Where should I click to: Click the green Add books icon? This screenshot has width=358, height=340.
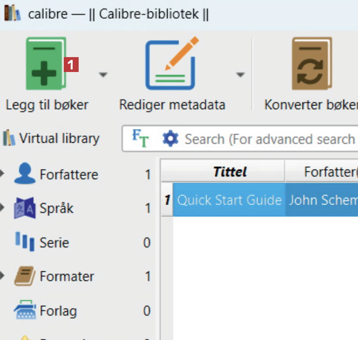(x=46, y=64)
